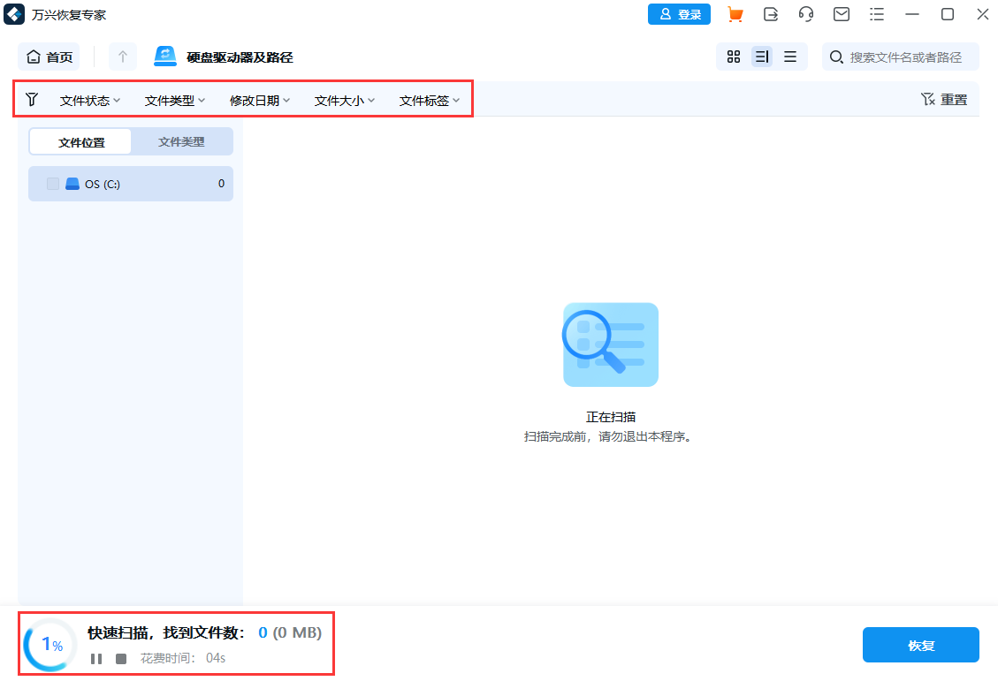Screen dimensions: 998x681
Task: Switch to the 文件类型 sidebar tab
Action: [x=181, y=141]
